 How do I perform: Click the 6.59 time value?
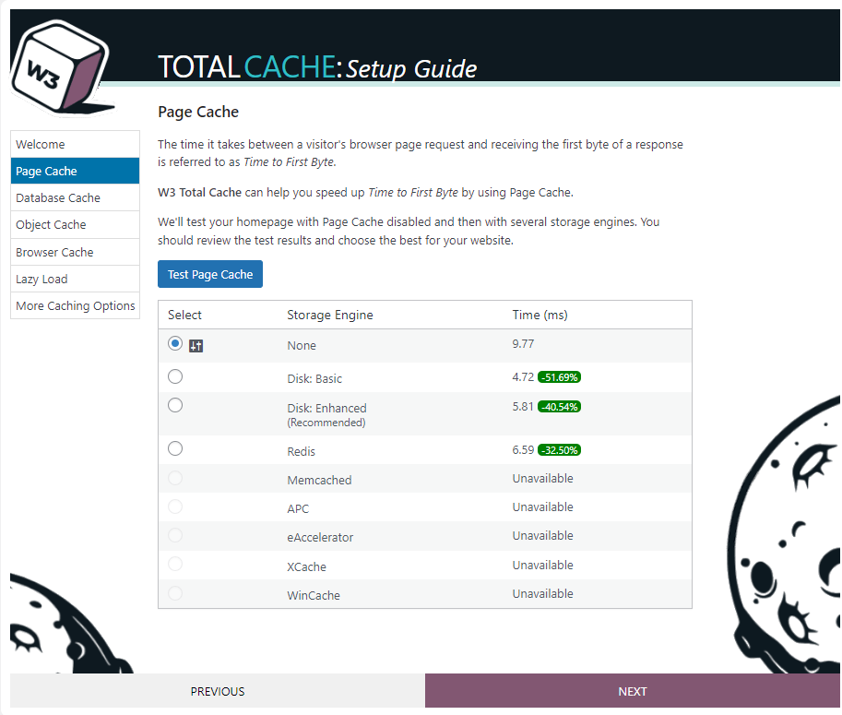click(x=523, y=449)
